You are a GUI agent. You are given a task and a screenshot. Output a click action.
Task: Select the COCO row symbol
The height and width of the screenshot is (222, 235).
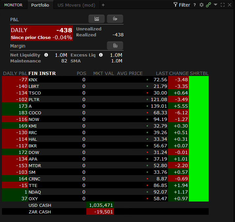point(35,113)
